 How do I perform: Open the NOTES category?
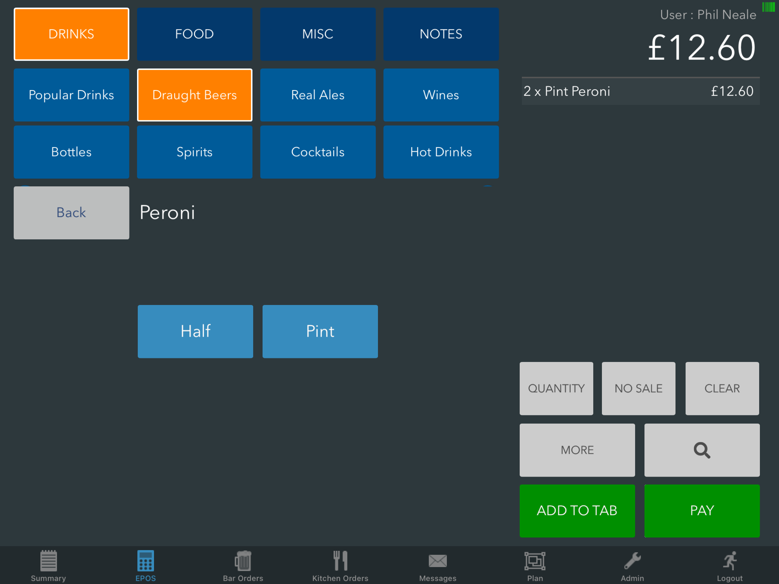(441, 34)
